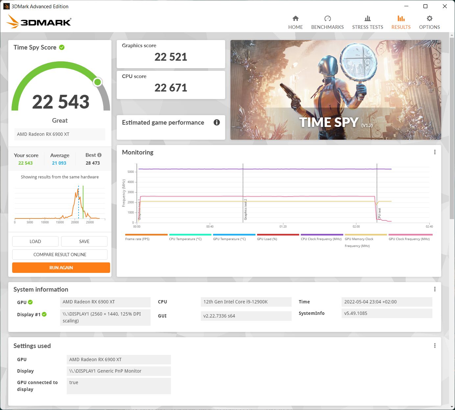Click the orange RUN AGAIN button

pos(61,268)
